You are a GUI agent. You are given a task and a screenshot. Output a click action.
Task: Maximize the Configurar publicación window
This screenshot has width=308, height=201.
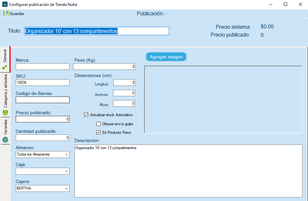tap(285, 4)
